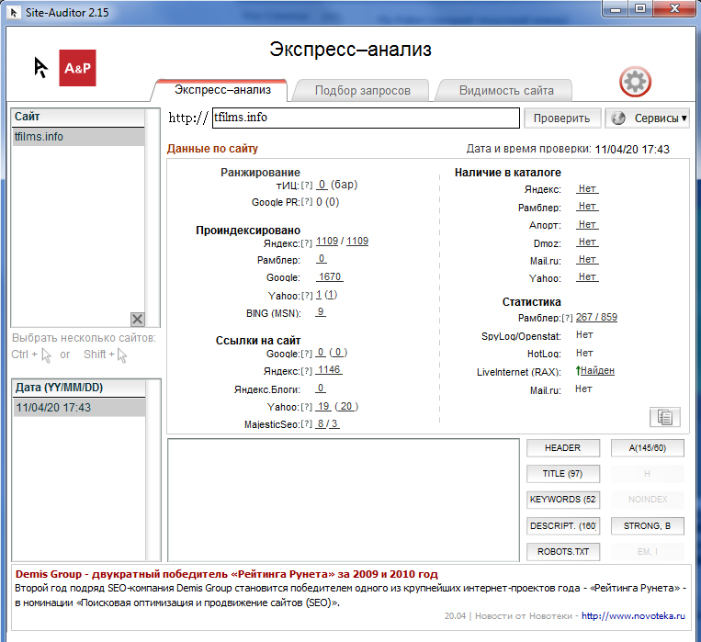Click into the site URL input field

(x=365, y=118)
